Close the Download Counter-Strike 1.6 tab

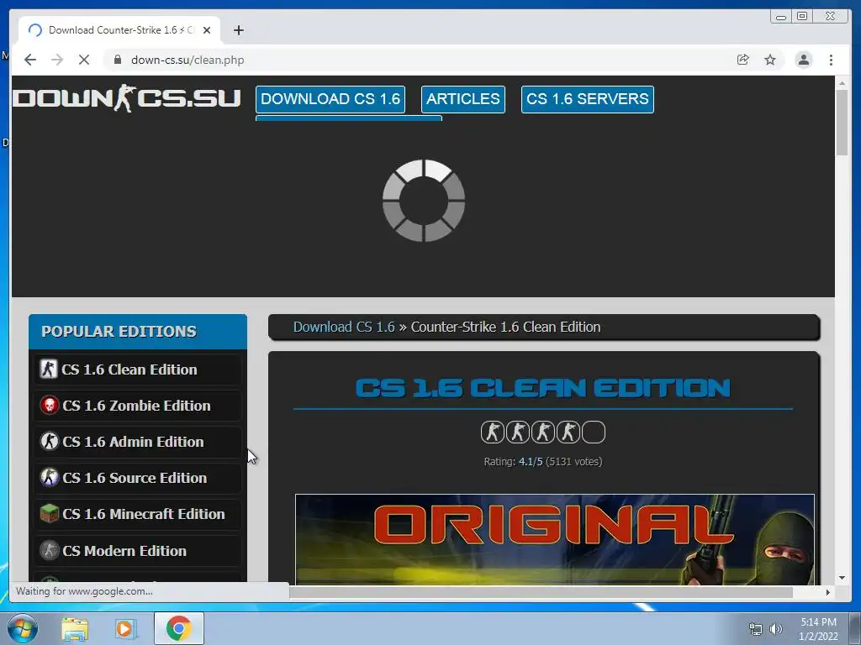(x=207, y=30)
